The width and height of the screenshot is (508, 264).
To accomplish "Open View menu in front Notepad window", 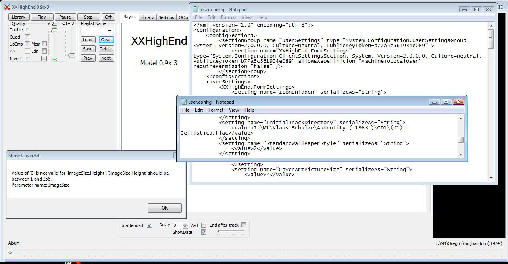I will pos(234,110).
